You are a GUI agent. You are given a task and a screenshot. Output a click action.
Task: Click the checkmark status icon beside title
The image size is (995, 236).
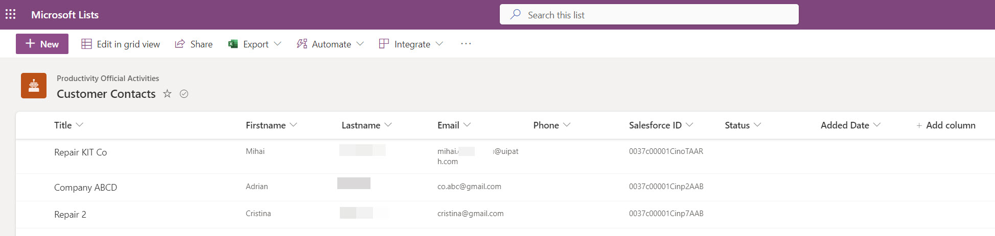[x=184, y=94]
